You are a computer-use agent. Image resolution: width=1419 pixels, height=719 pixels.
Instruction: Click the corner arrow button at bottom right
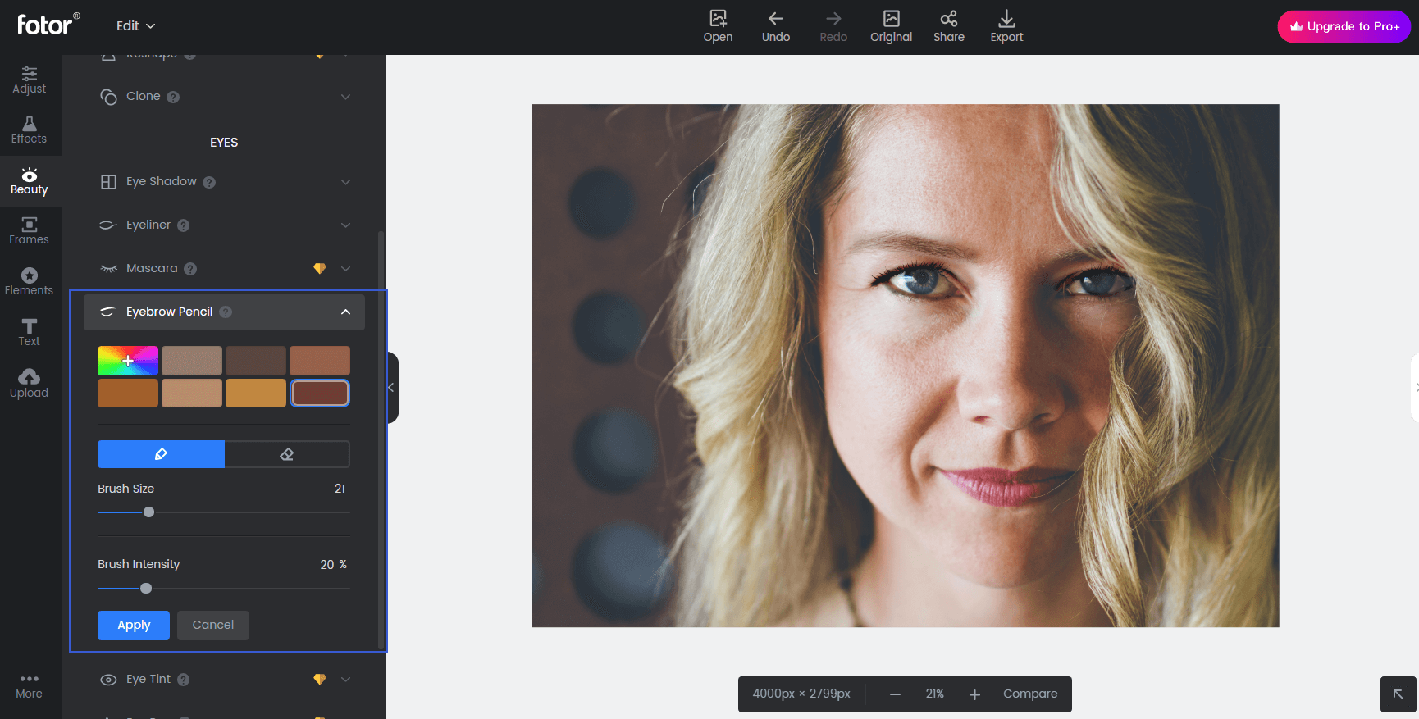pos(1398,694)
